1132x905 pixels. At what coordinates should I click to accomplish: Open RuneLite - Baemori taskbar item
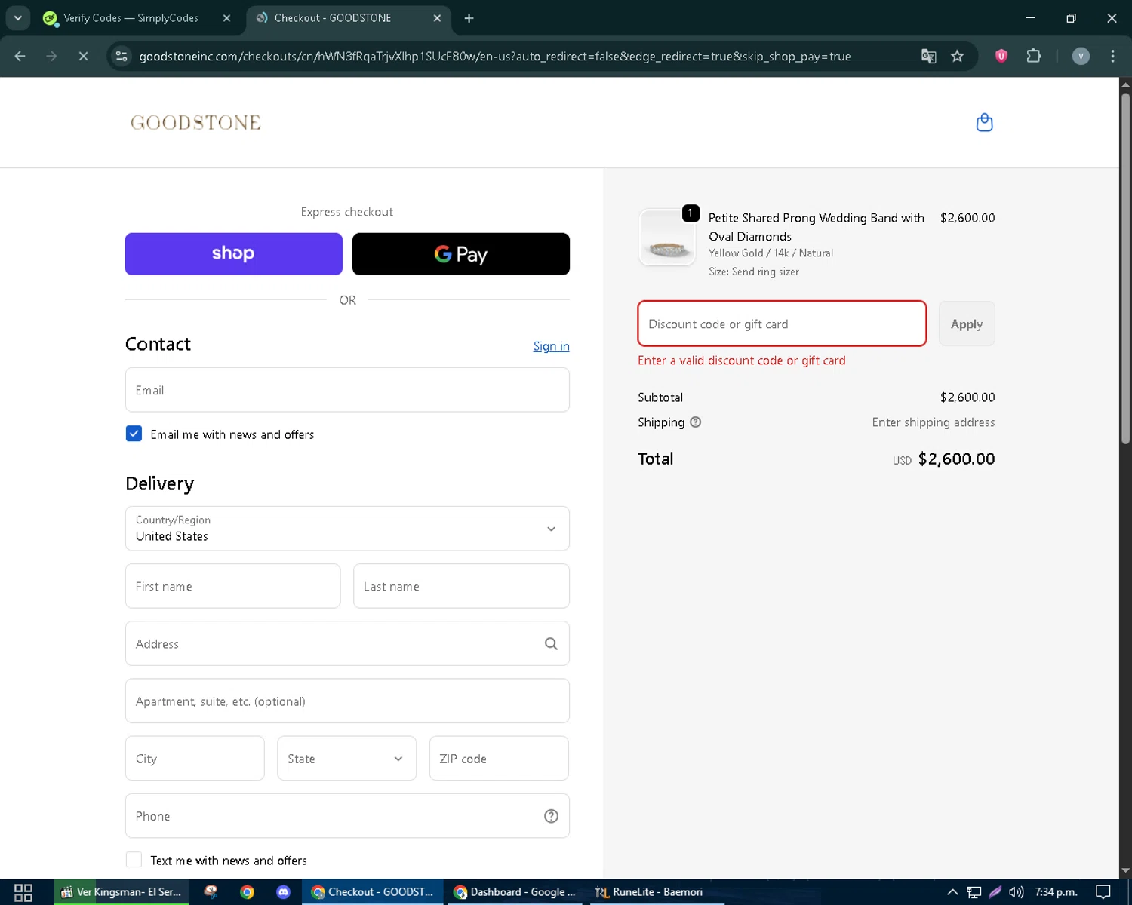pos(649,892)
